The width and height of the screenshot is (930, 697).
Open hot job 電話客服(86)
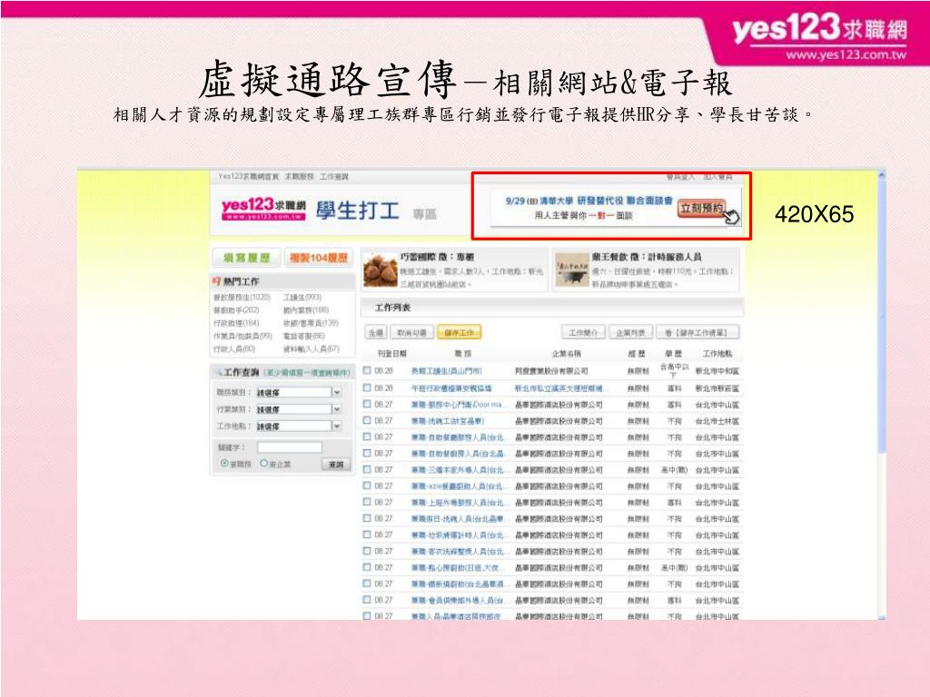point(304,336)
